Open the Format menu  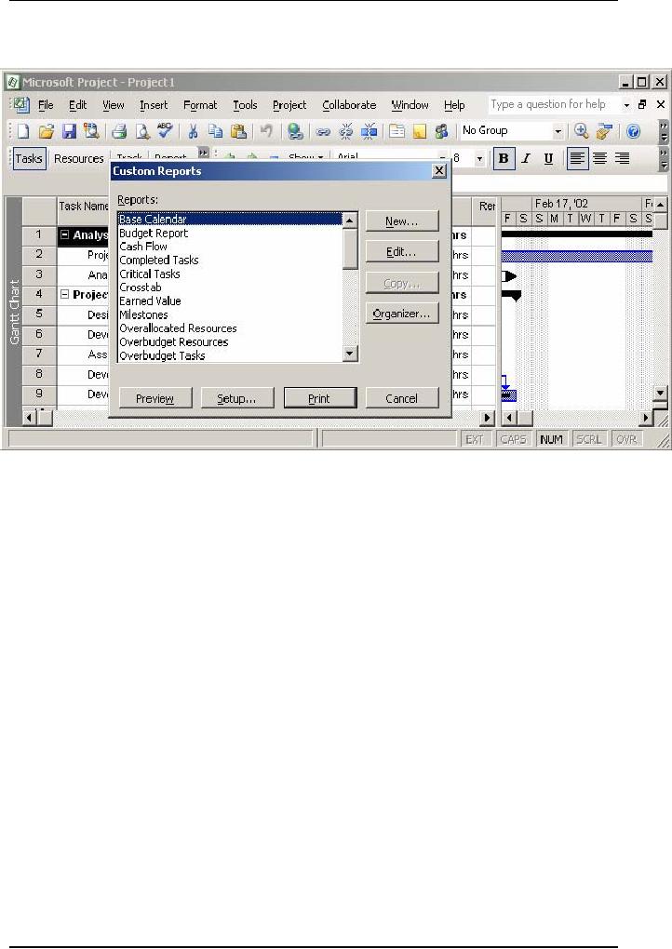(x=200, y=105)
